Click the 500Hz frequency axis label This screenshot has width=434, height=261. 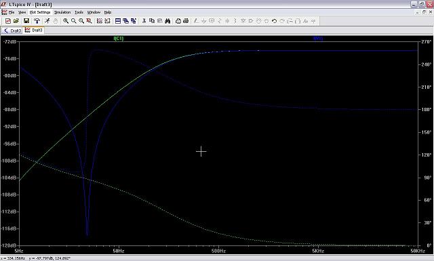(218, 251)
